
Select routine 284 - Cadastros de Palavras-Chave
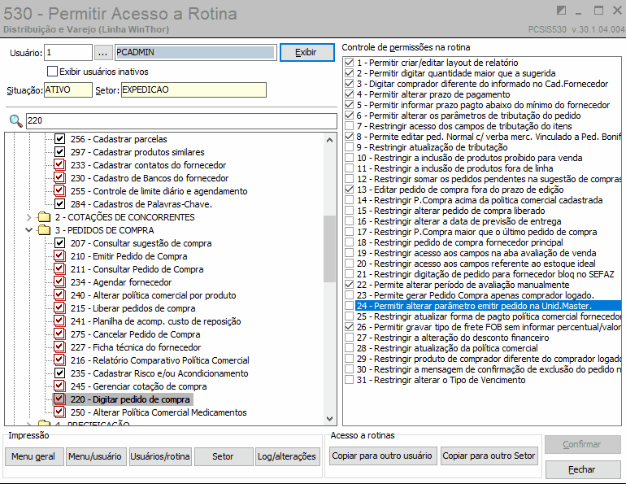click(141, 204)
